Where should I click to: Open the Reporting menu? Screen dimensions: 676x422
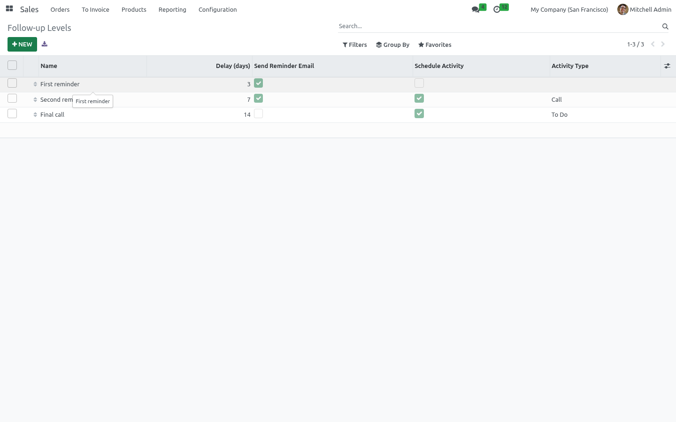pyautogui.click(x=172, y=9)
